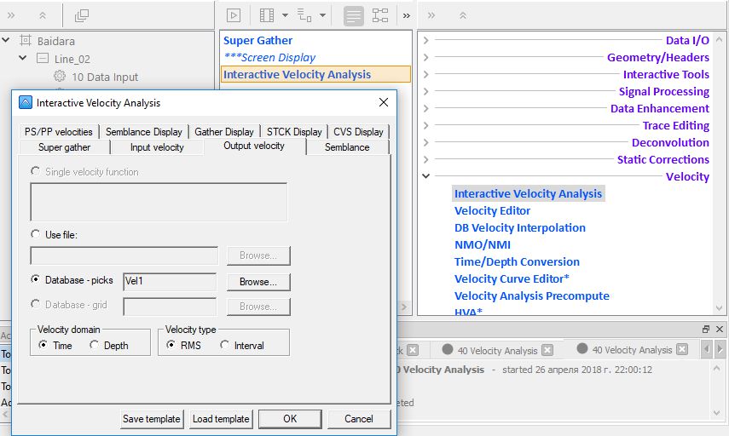729x436 pixels.
Task: Click the run flow play icon
Action: 234,15
